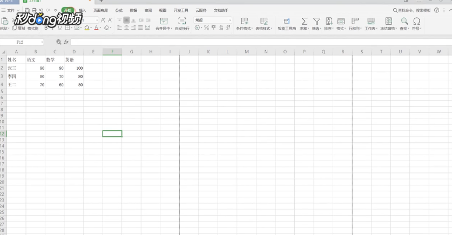
Task: Undo the last action
Action: (41, 10)
